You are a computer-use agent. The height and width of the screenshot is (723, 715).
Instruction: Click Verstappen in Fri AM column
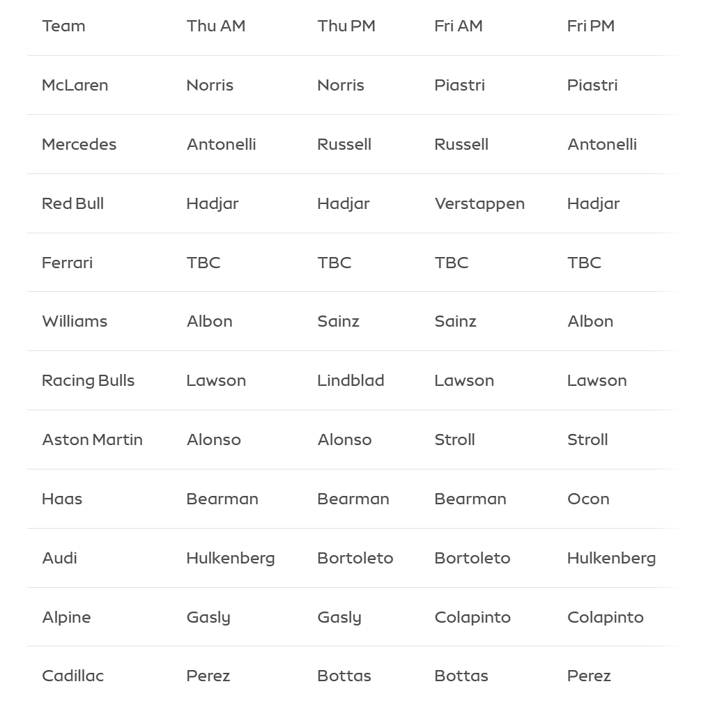(479, 203)
